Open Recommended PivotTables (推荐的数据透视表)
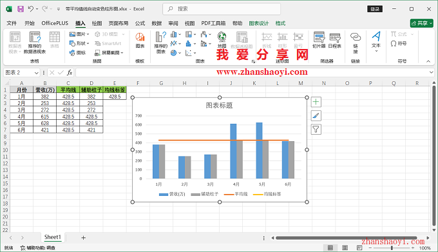The image size is (438, 252). 35,43
